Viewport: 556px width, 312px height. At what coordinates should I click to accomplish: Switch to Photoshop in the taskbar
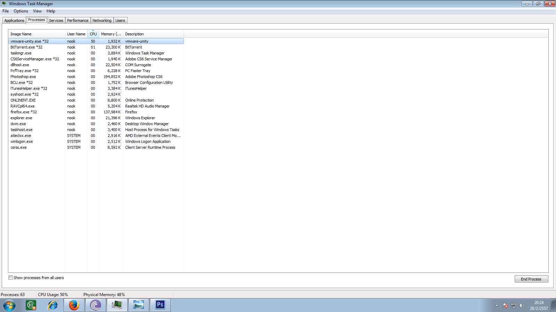(160, 305)
